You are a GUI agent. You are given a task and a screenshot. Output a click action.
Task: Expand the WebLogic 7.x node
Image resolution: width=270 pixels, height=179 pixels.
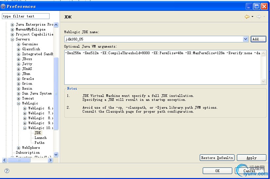tap(25, 113)
